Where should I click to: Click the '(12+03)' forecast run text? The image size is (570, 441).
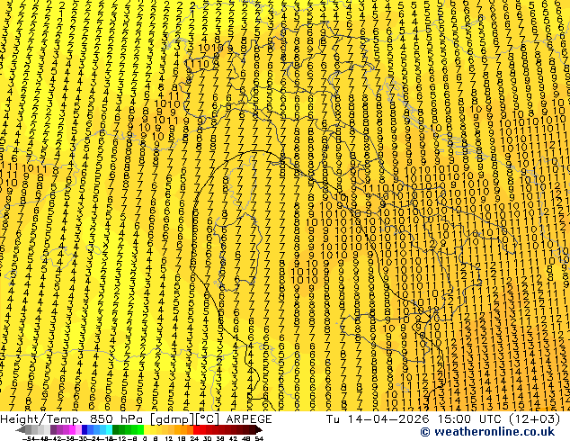click(534, 419)
